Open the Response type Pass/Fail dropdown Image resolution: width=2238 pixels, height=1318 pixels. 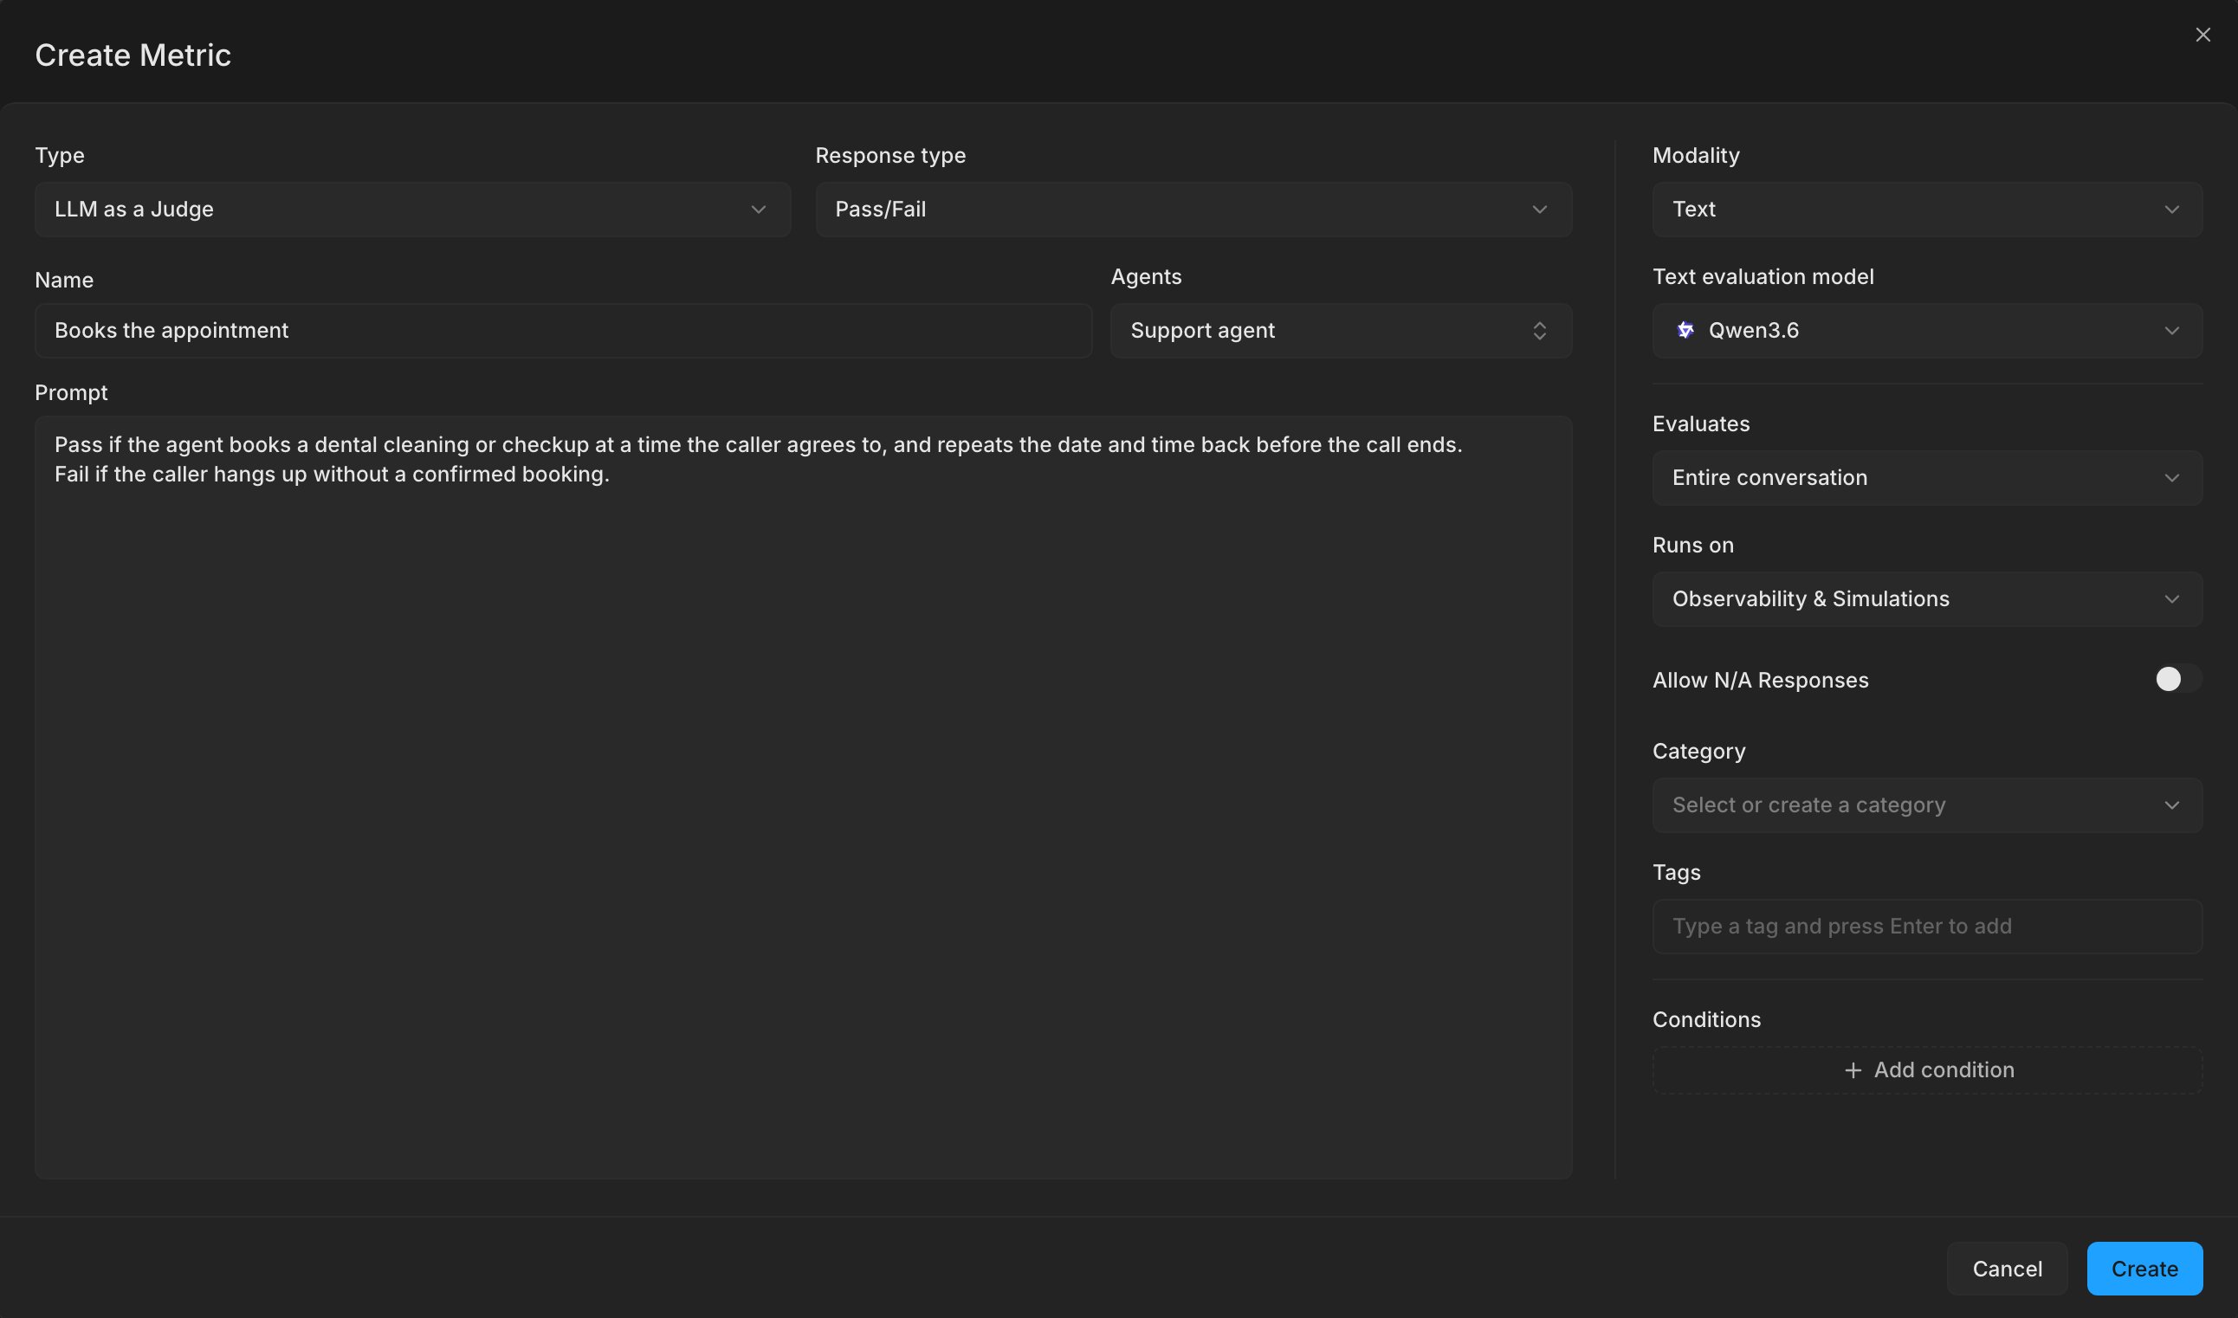coord(1193,210)
